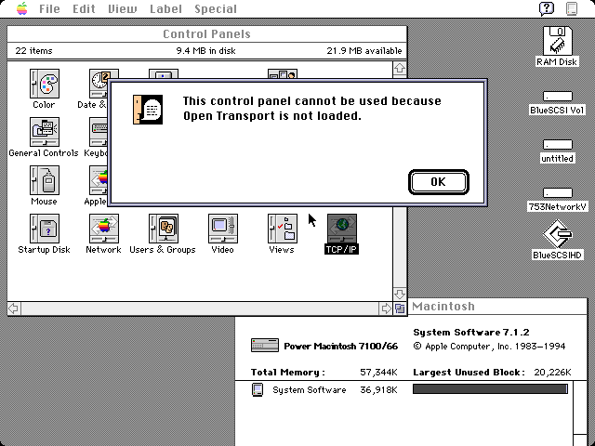This screenshot has width=595, height=446.
Task: Select the BlueSCSIHD desktop drive
Action: click(557, 235)
